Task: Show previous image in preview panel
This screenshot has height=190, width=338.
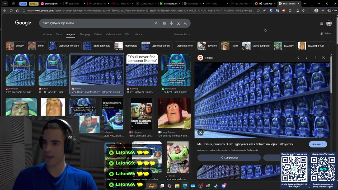Action: click(298, 58)
